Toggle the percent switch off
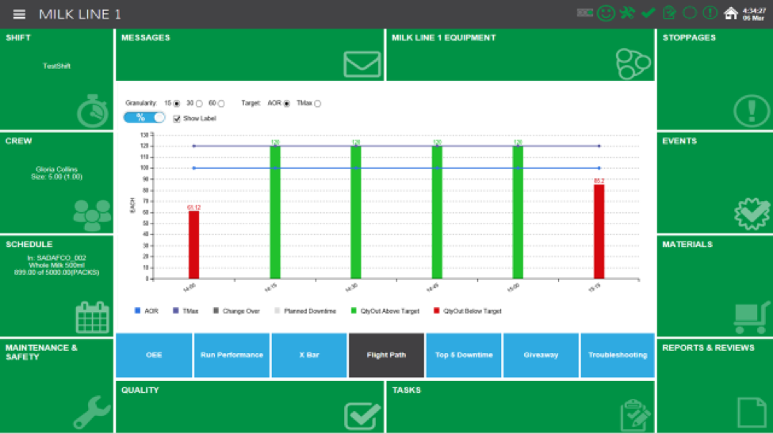Screen dimensions: 773x434 144,117
